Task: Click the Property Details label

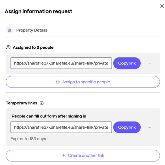Action: (32, 30)
